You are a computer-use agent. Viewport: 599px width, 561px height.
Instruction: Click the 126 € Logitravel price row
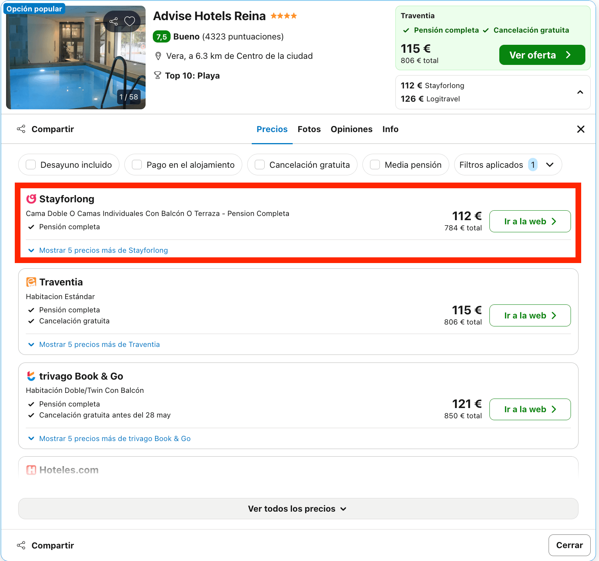click(430, 99)
